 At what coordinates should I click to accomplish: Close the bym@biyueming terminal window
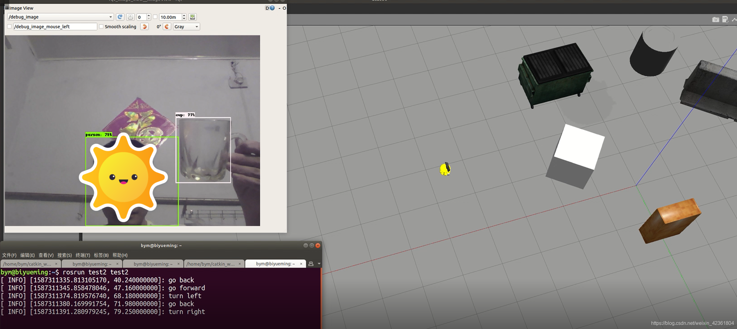pyautogui.click(x=318, y=245)
